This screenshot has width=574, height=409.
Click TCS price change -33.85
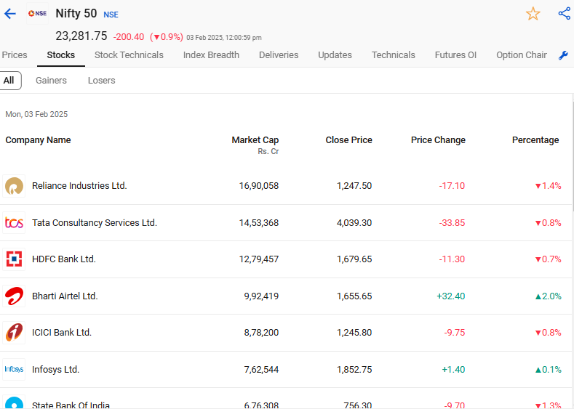[452, 222]
